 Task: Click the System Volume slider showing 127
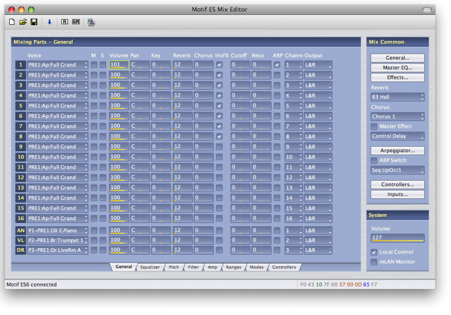point(397,238)
